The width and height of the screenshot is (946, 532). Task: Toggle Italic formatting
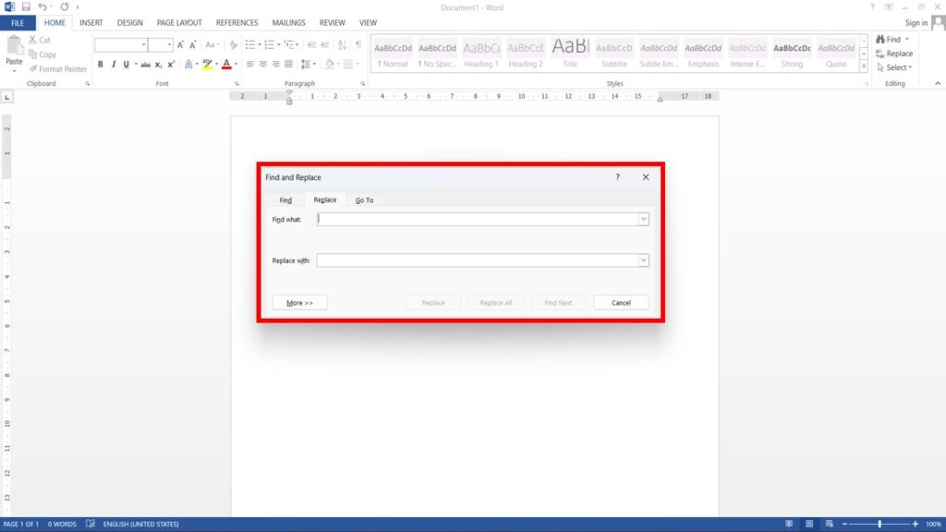114,65
